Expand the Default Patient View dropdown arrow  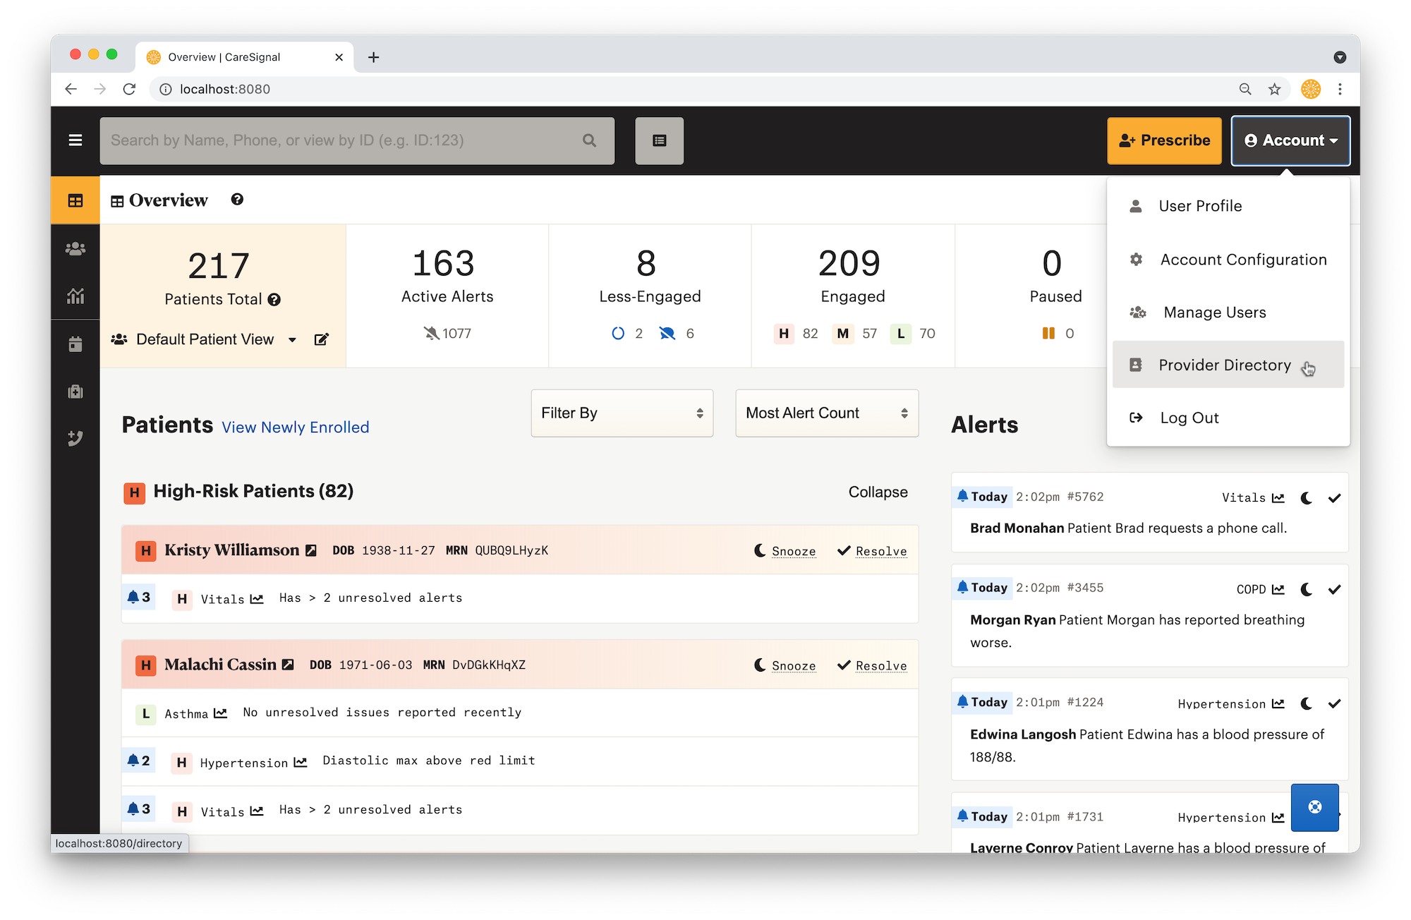pos(292,340)
